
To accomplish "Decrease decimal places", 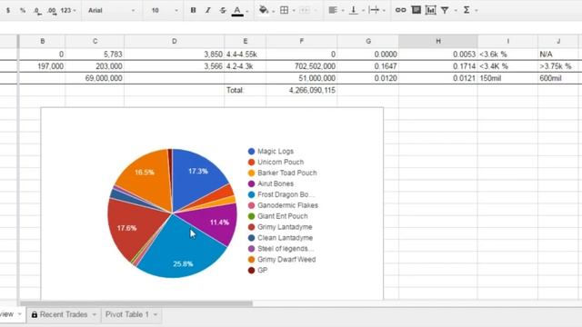I will coord(37,11).
